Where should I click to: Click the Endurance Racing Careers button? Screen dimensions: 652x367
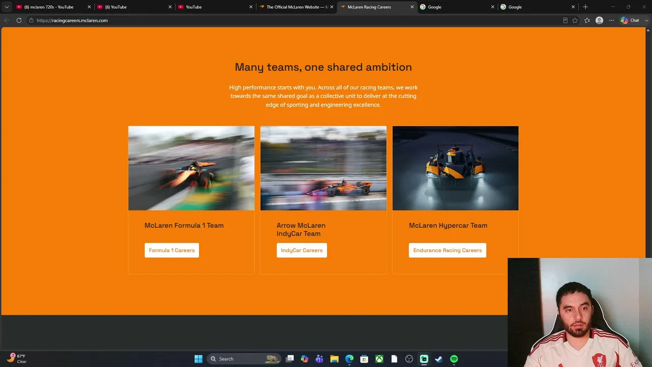pos(447,250)
